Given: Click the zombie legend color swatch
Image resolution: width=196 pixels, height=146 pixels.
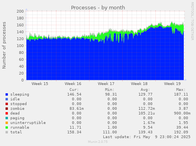Looking at the screenshot, I should coord(7,109).
